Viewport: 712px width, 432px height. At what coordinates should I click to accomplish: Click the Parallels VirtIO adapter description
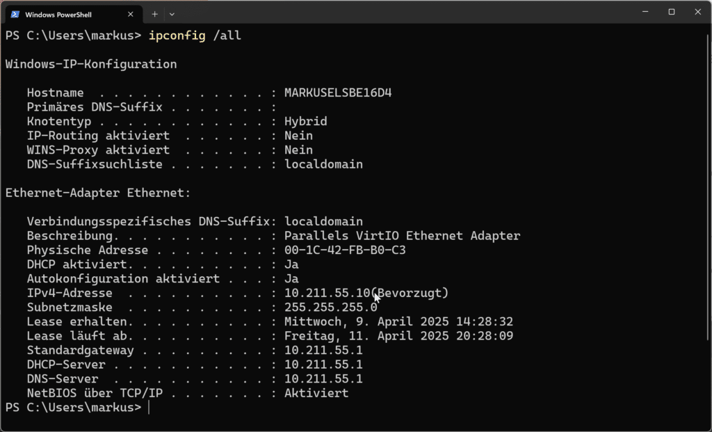(402, 235)
